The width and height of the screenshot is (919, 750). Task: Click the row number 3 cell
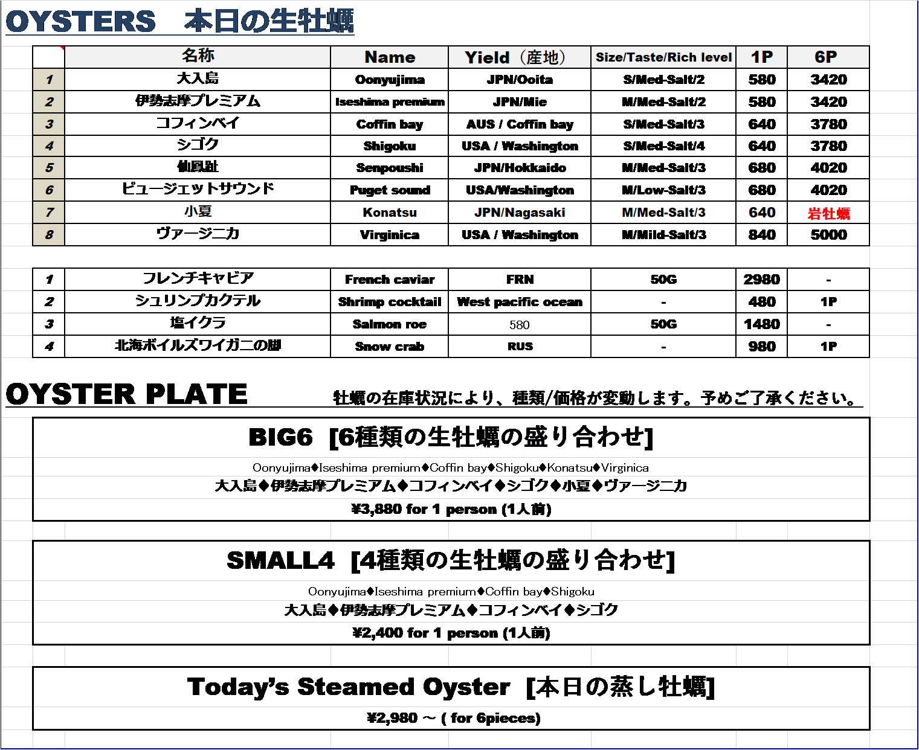tap(49, 124)
